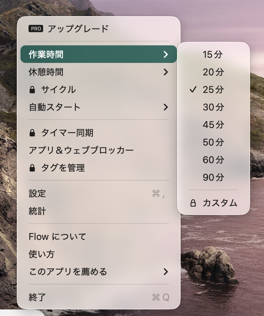Click the checkmark next to 25分

(193, 90)
